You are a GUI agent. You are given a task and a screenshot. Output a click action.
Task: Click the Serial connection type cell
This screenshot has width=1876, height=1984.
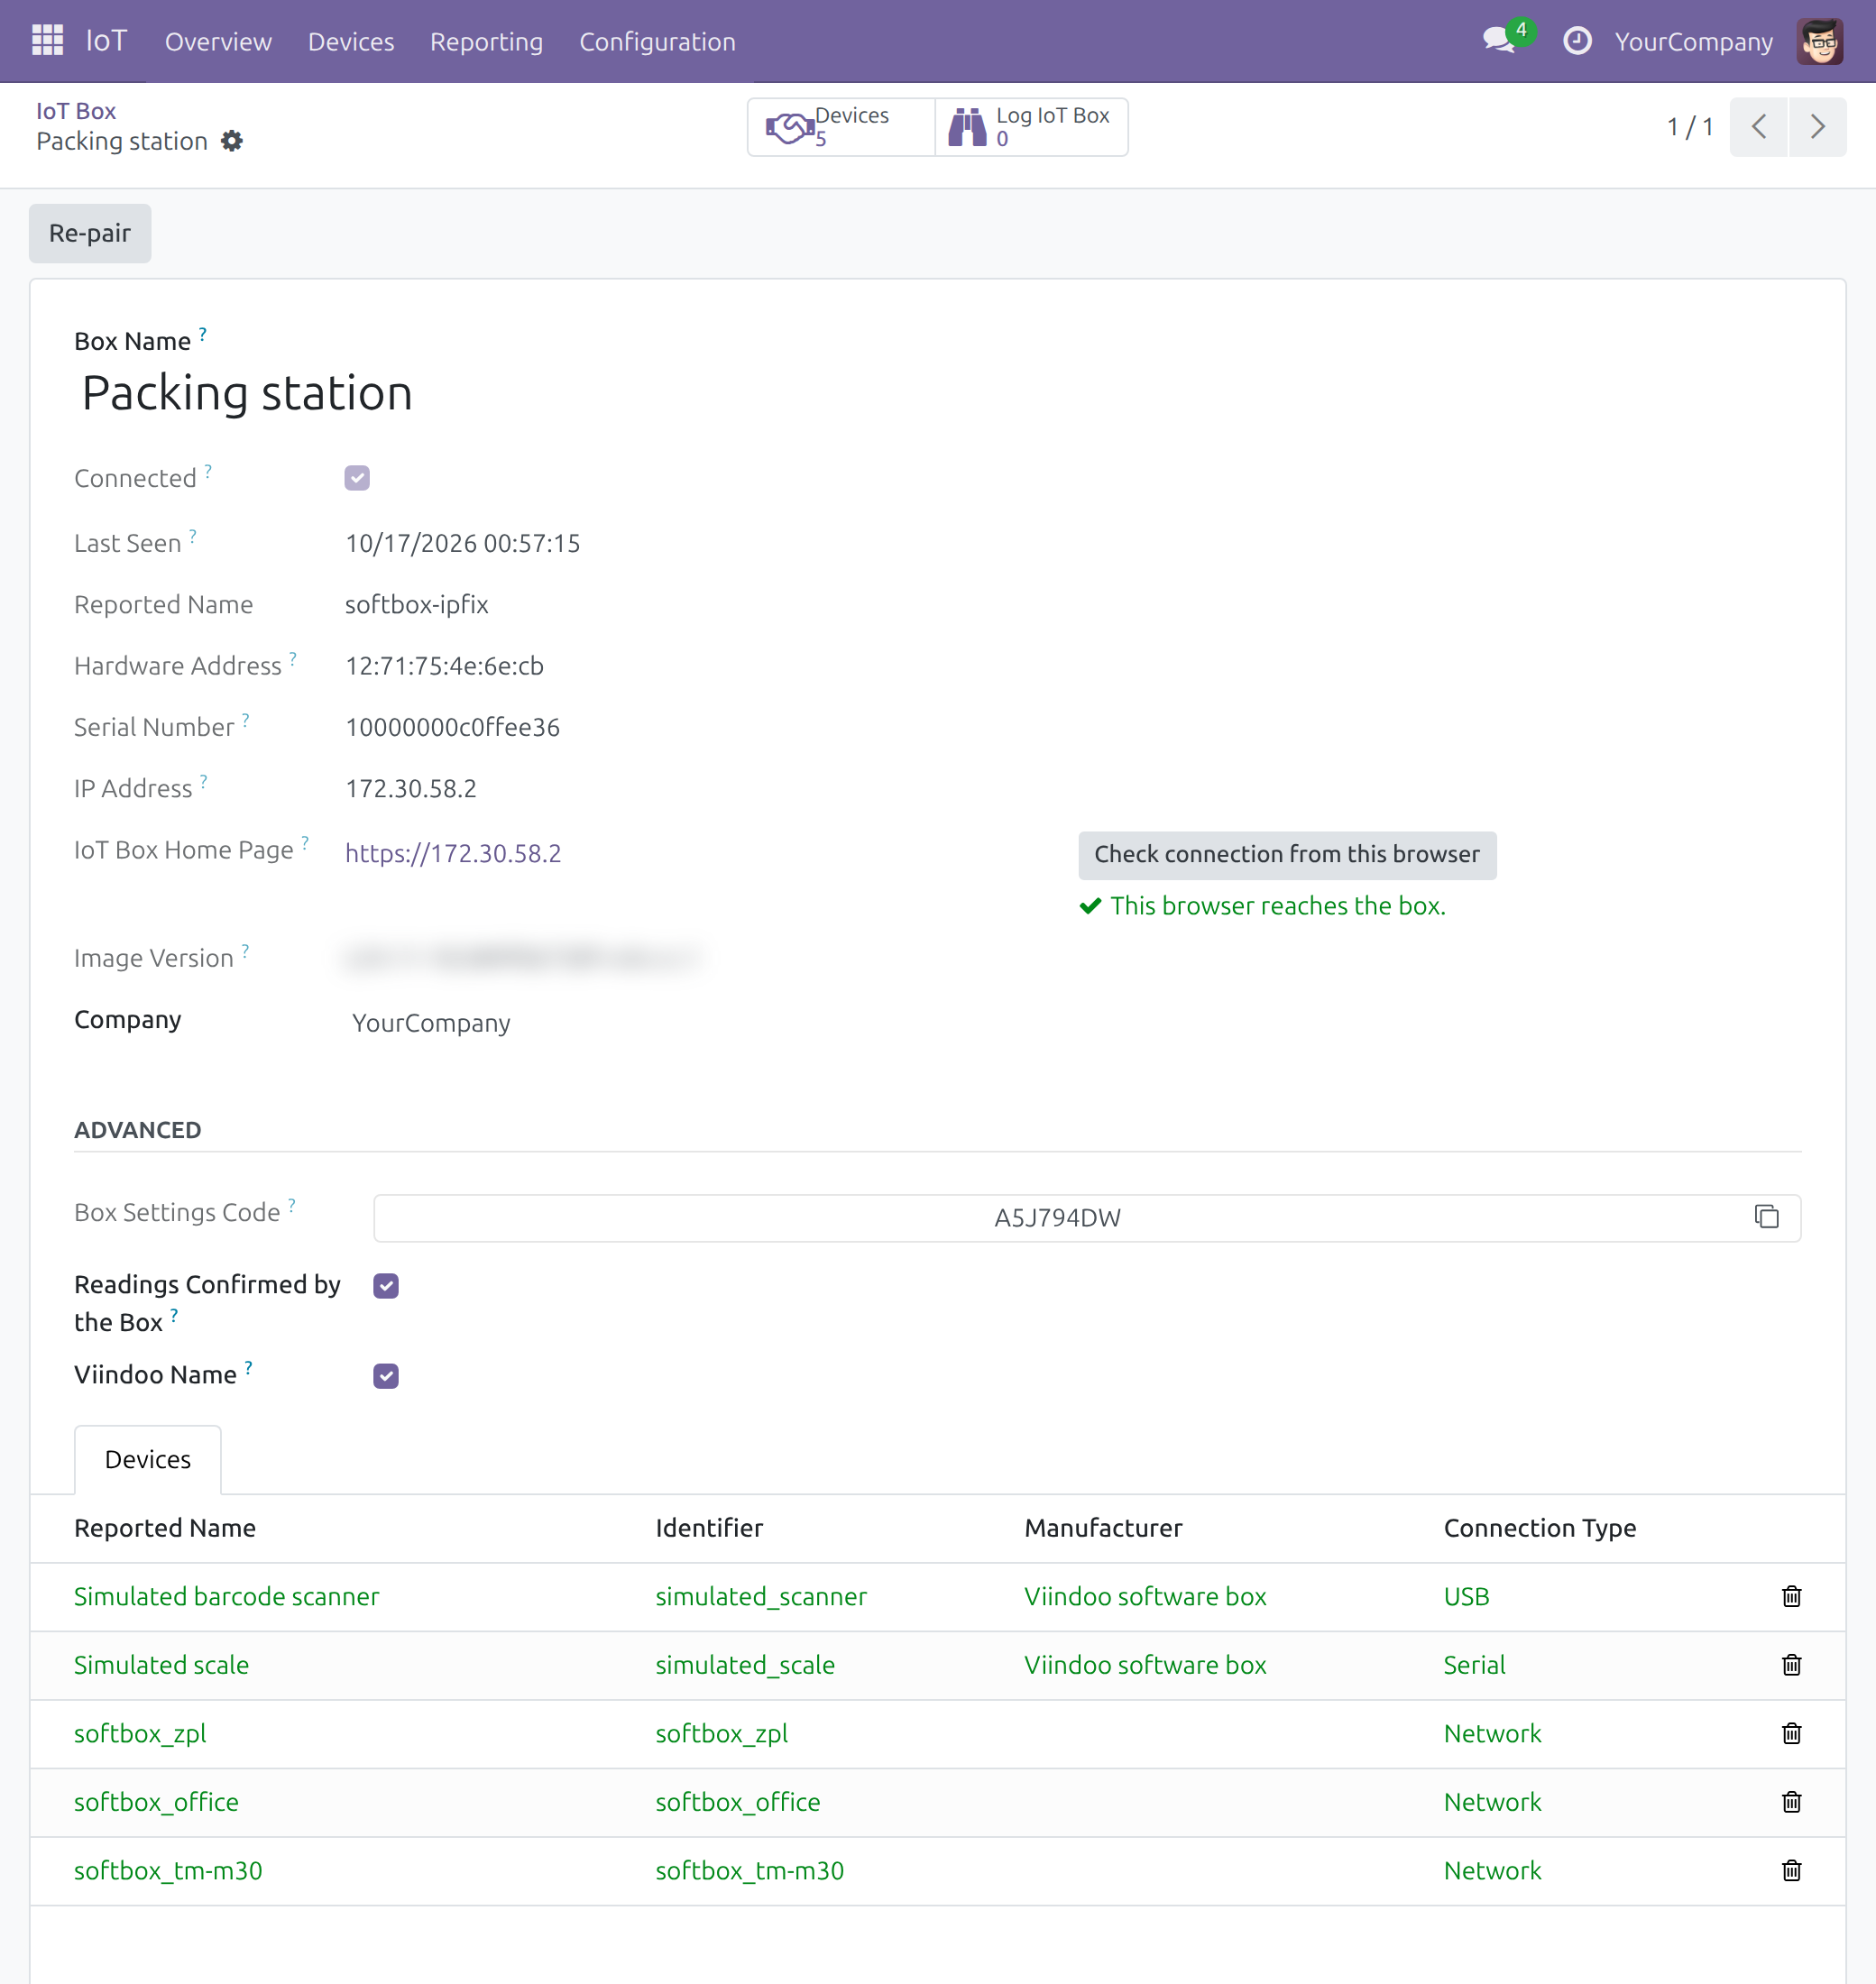tap(1474, 1666)
